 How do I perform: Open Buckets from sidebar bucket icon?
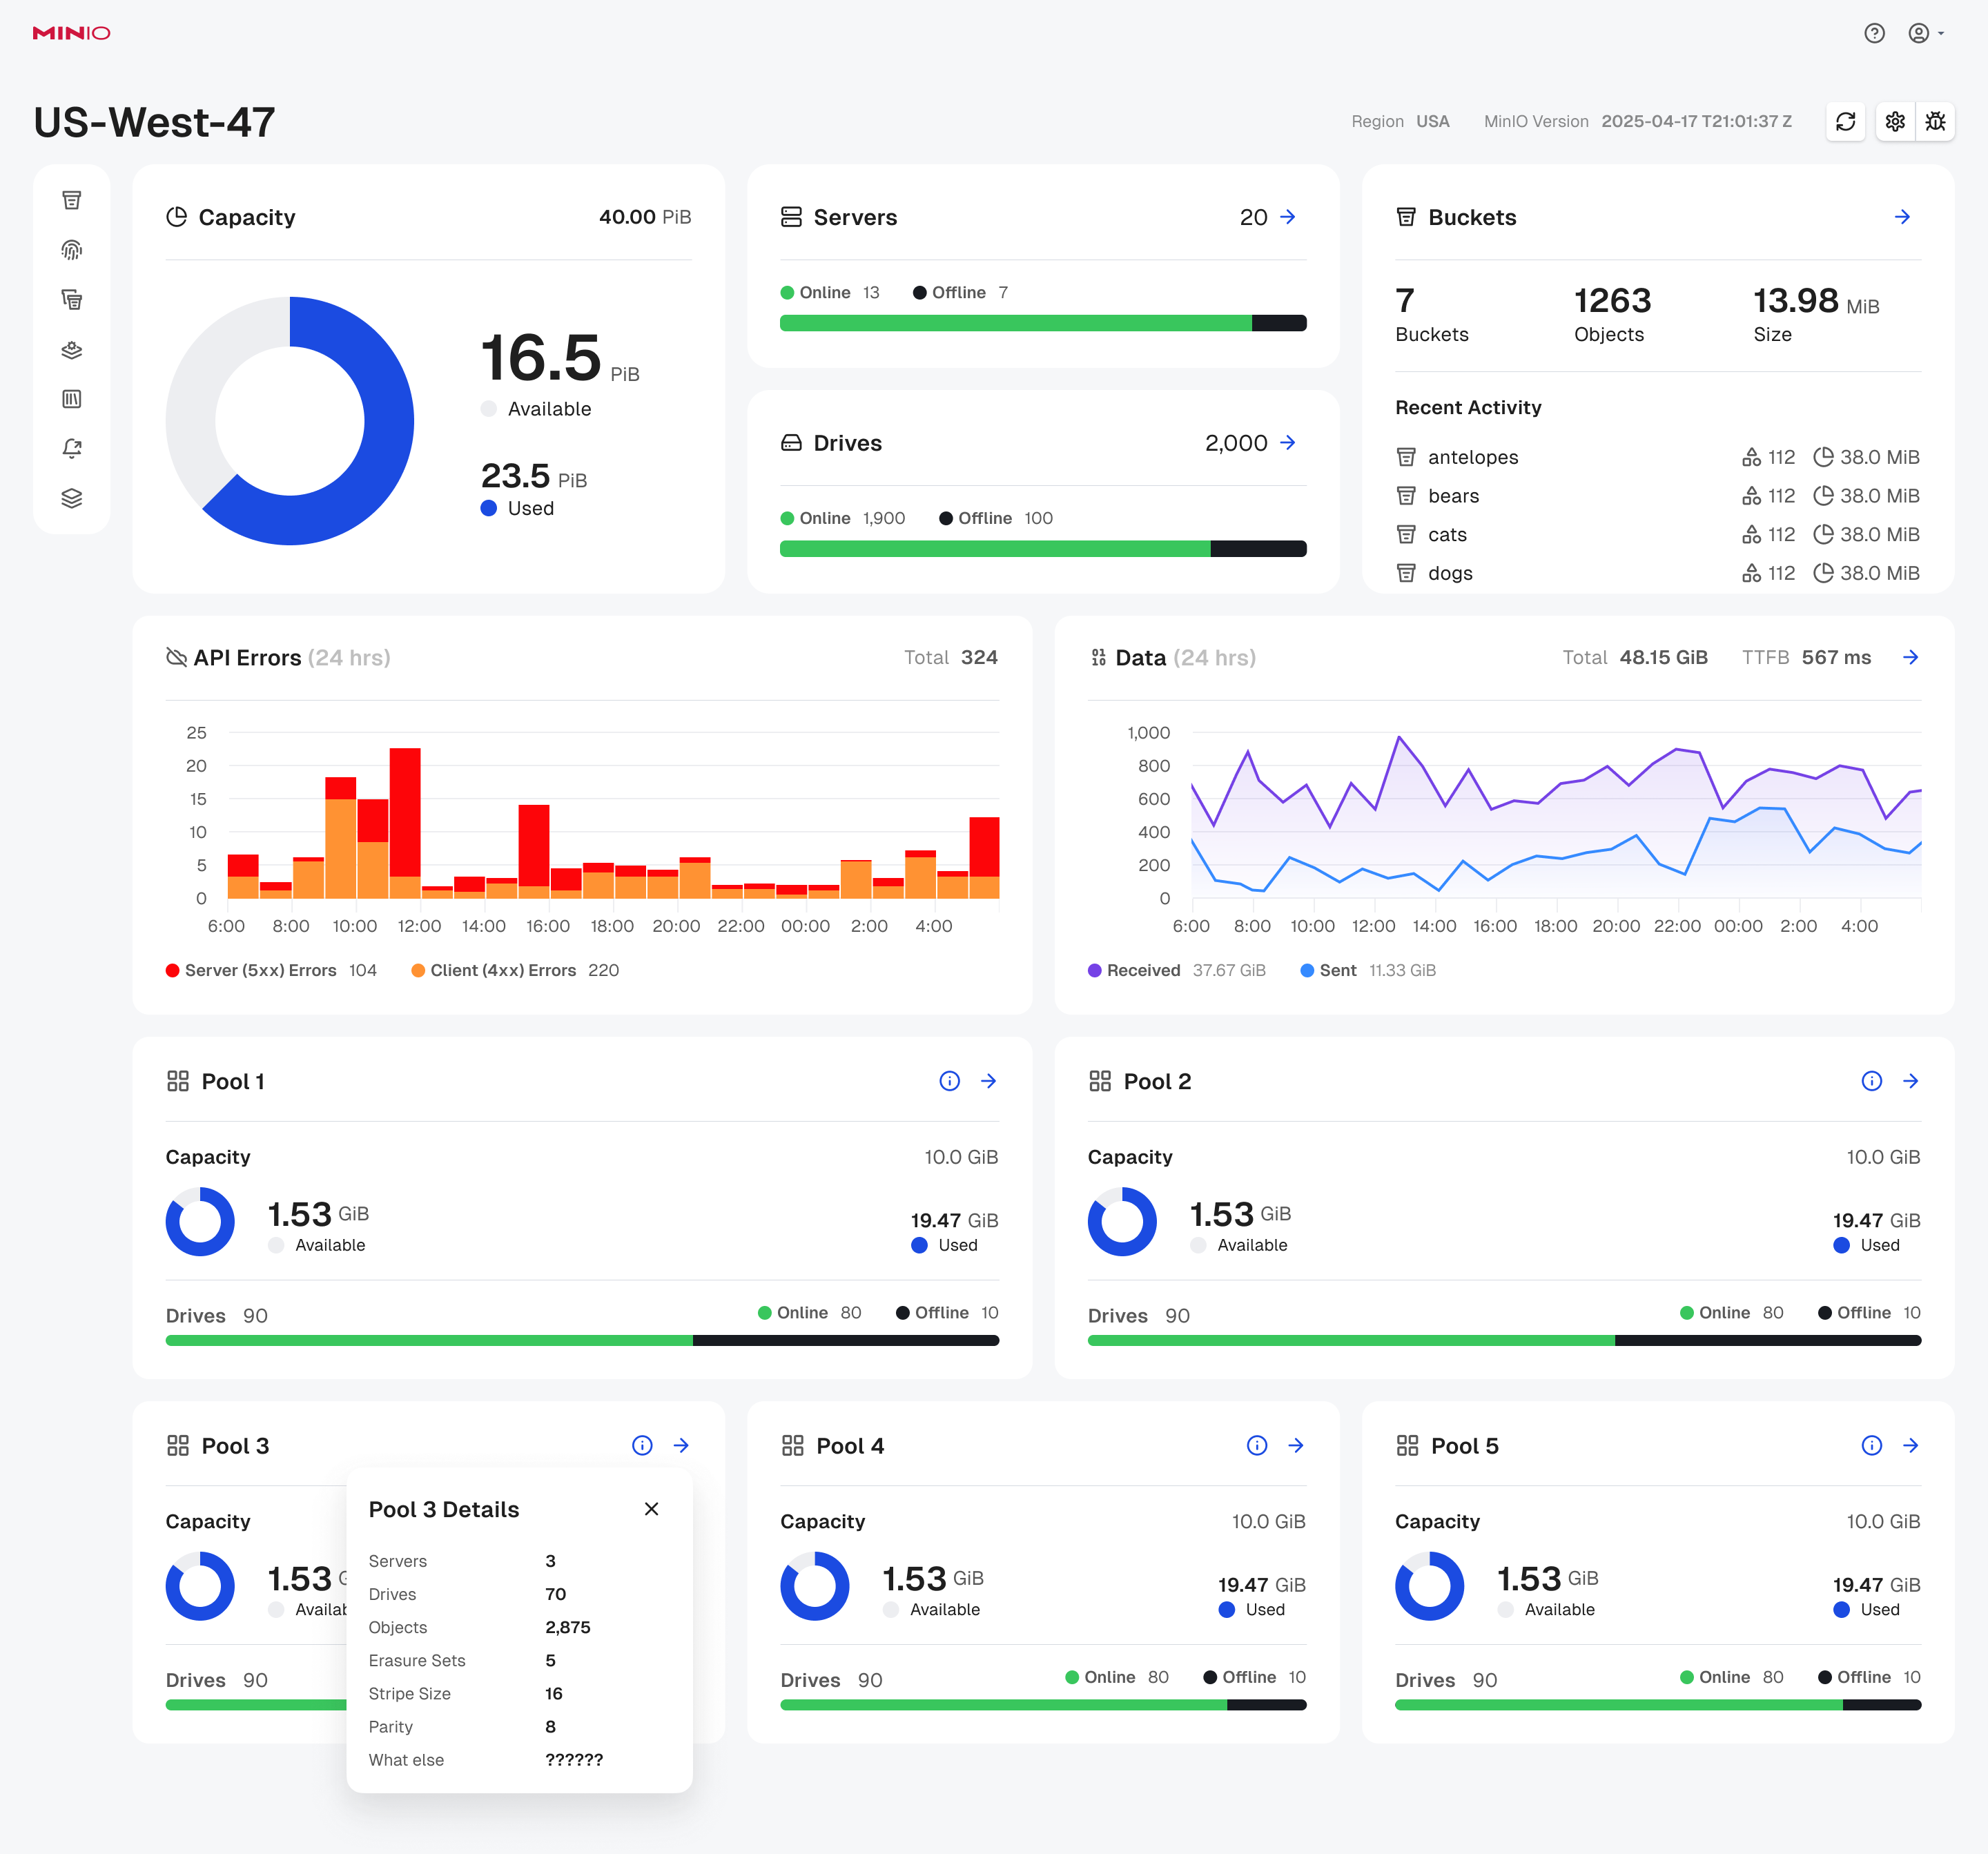pos(72,200)
